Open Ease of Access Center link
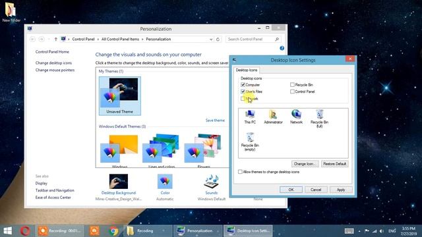The width and height of the screenshot is (422, 237). tap(53, 197)
